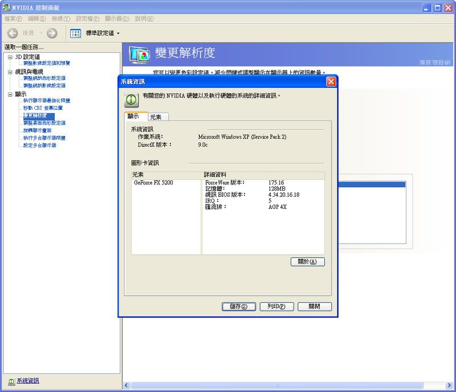Viewport: 456px width, 392px height.
Task: Open the back history dropdown arrow
Action: [x=41, y=33]
